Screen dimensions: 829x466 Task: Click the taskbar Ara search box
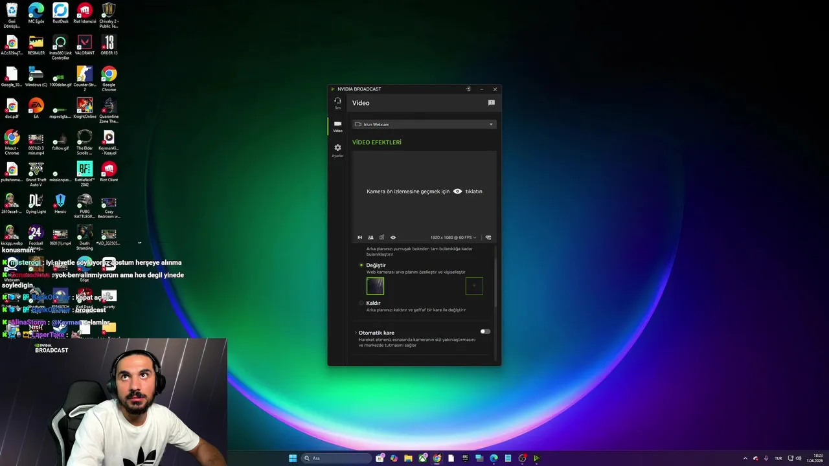[x=337, y=458]
